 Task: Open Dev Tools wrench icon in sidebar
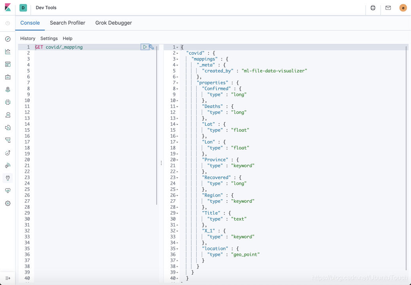coord(8,178)
